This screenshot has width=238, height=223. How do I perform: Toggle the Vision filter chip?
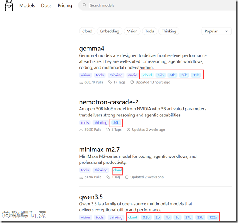(132, 31)
